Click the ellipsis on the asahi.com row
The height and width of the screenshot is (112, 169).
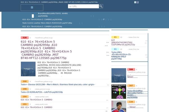(x=107, y=108)
